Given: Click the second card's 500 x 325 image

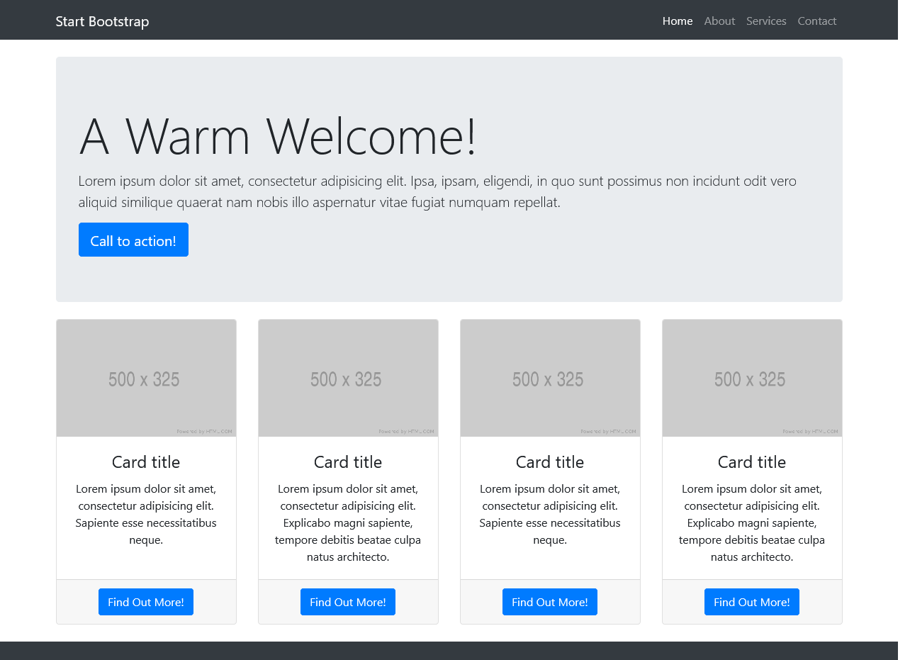Looking at the screenshot, I should (348, 378).
